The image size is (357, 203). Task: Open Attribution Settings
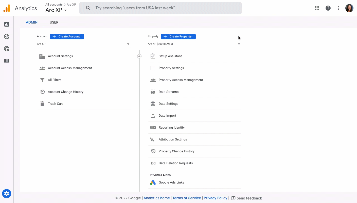[173, 139]
